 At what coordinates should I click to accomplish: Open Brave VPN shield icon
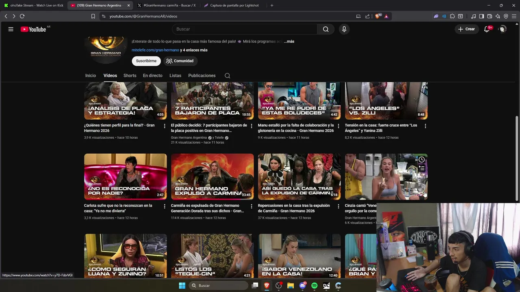click(506, 16)
